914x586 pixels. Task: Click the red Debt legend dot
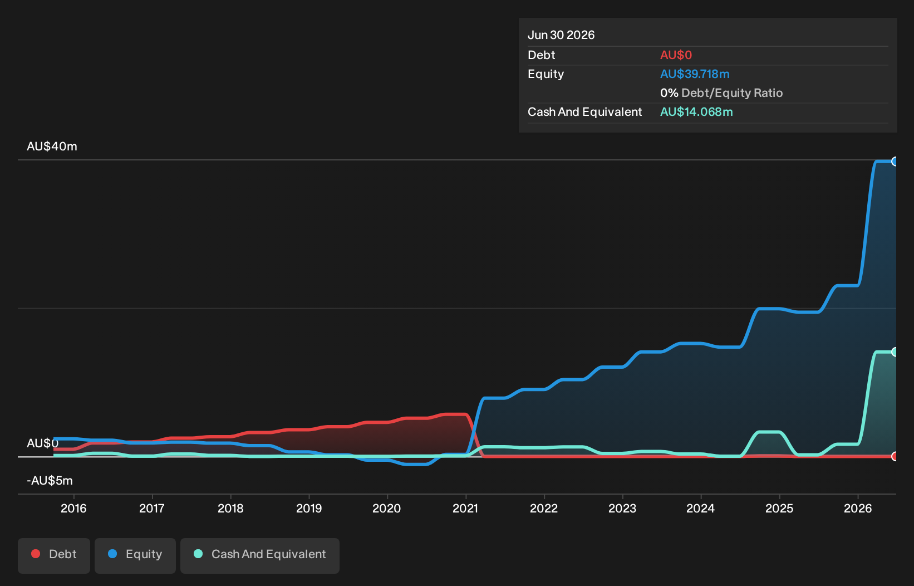tap(36, 554)
